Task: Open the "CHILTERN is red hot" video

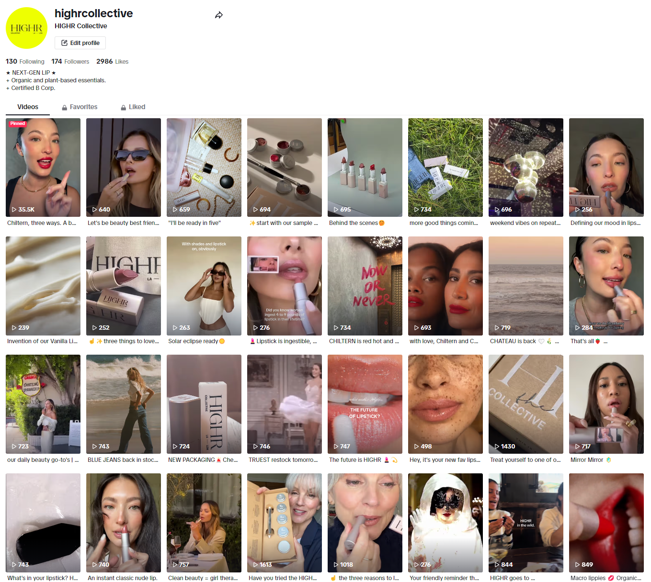Action: coord(365,286)
